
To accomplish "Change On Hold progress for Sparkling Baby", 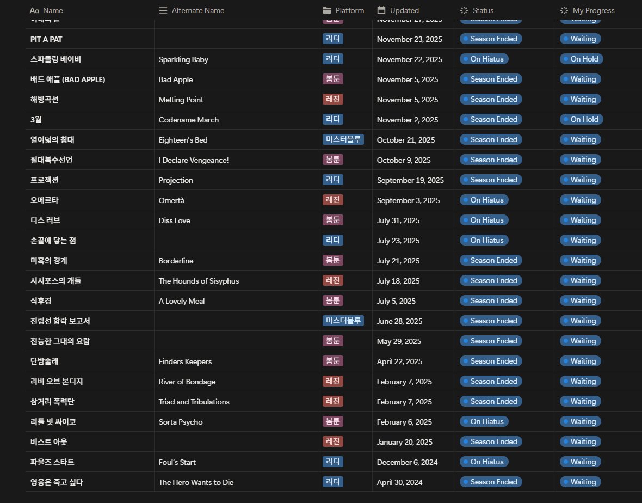I will pos(582,59).
